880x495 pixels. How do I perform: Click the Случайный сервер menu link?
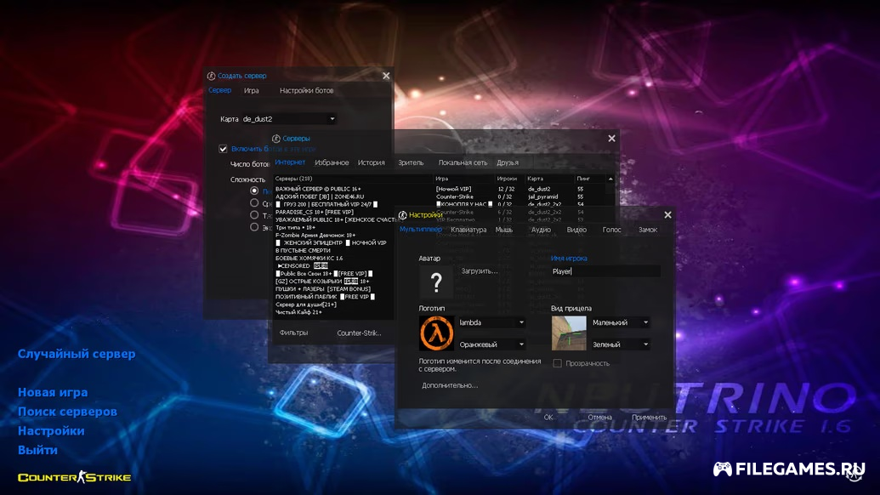point(77,354)
